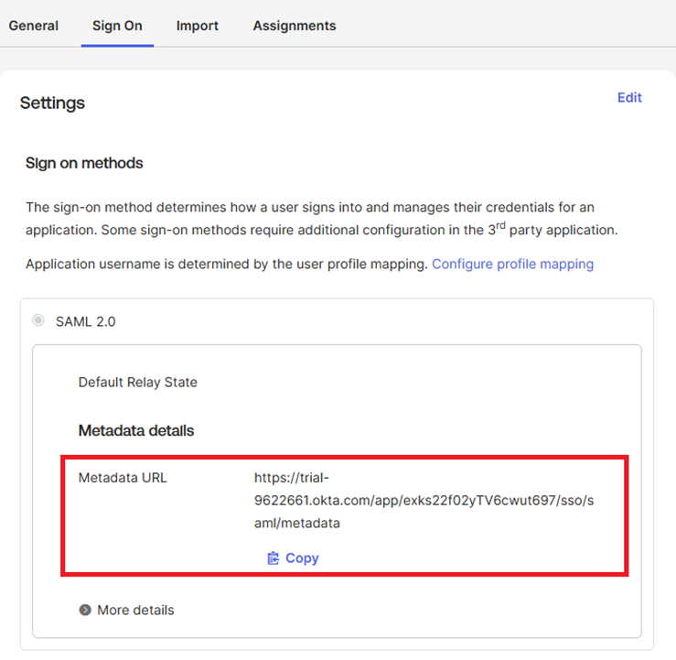This screenshot has height=660, width=676.
Task: Go to the Assignments tab
Action: pos(295,26)
